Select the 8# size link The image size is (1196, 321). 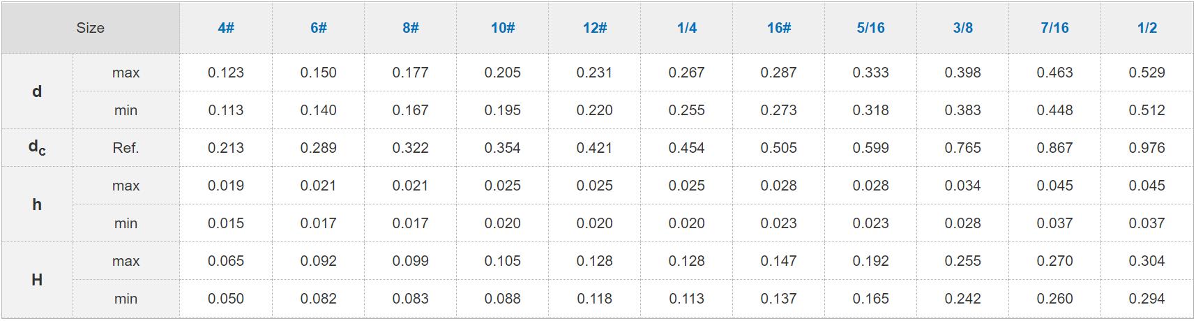click(x=411, y=28)
